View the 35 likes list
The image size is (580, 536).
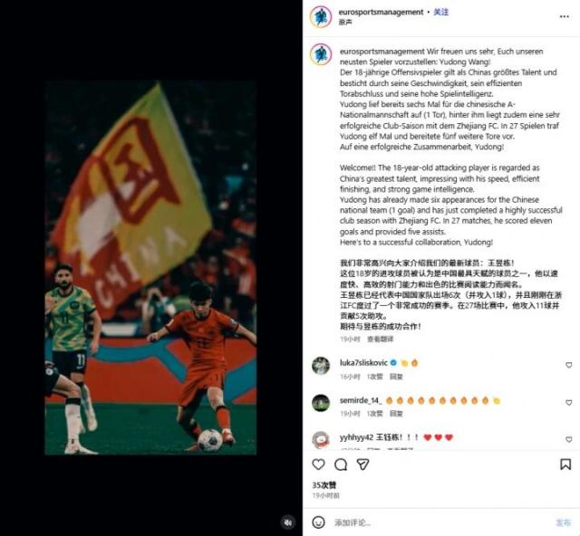point(324,485)
